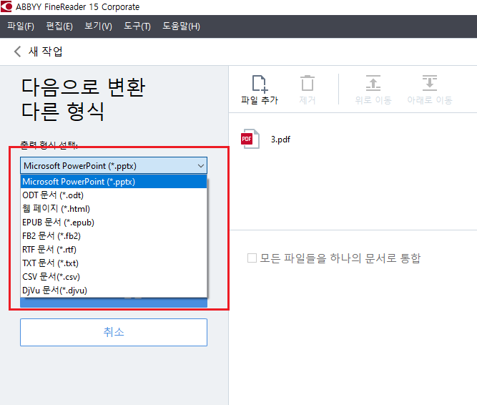Choose EPUB 문서 (*.epub) format
Viewport: 477px width, 405px height.
click(x=114, y=223)
